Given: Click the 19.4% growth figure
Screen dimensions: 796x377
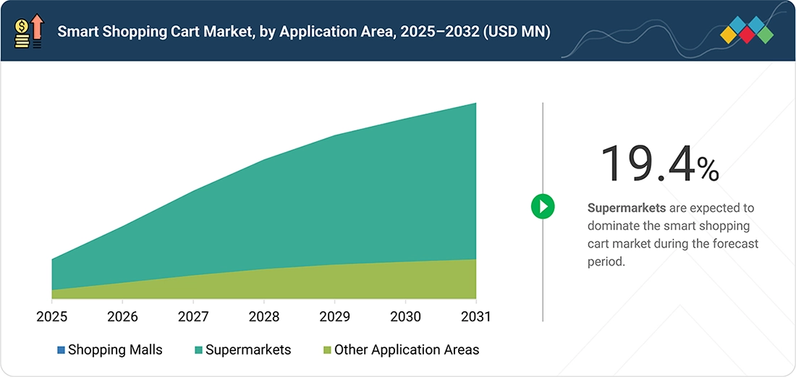Looking at the screenshot, I should [x=659, y=164].
